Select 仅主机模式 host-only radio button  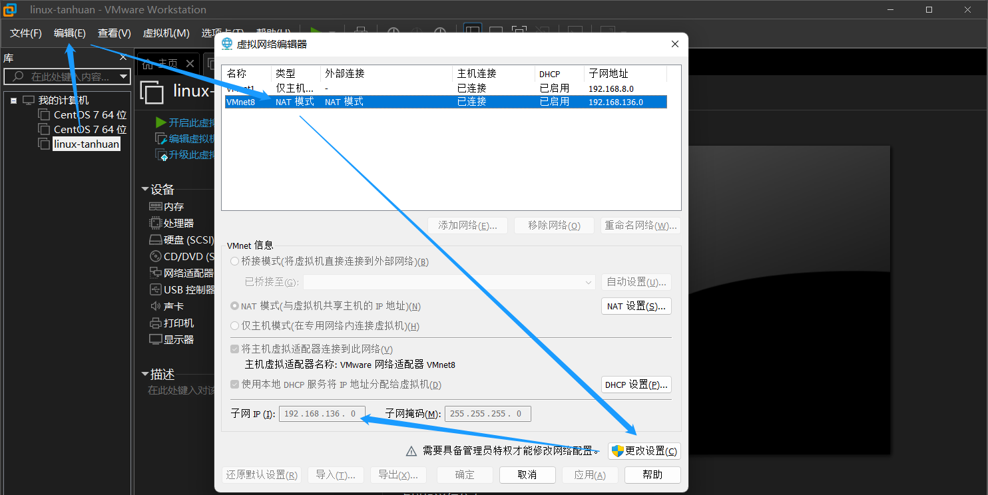click(234, 326)
